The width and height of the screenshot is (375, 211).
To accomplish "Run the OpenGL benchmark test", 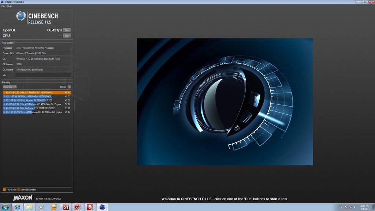I will (x=67, y=30).
